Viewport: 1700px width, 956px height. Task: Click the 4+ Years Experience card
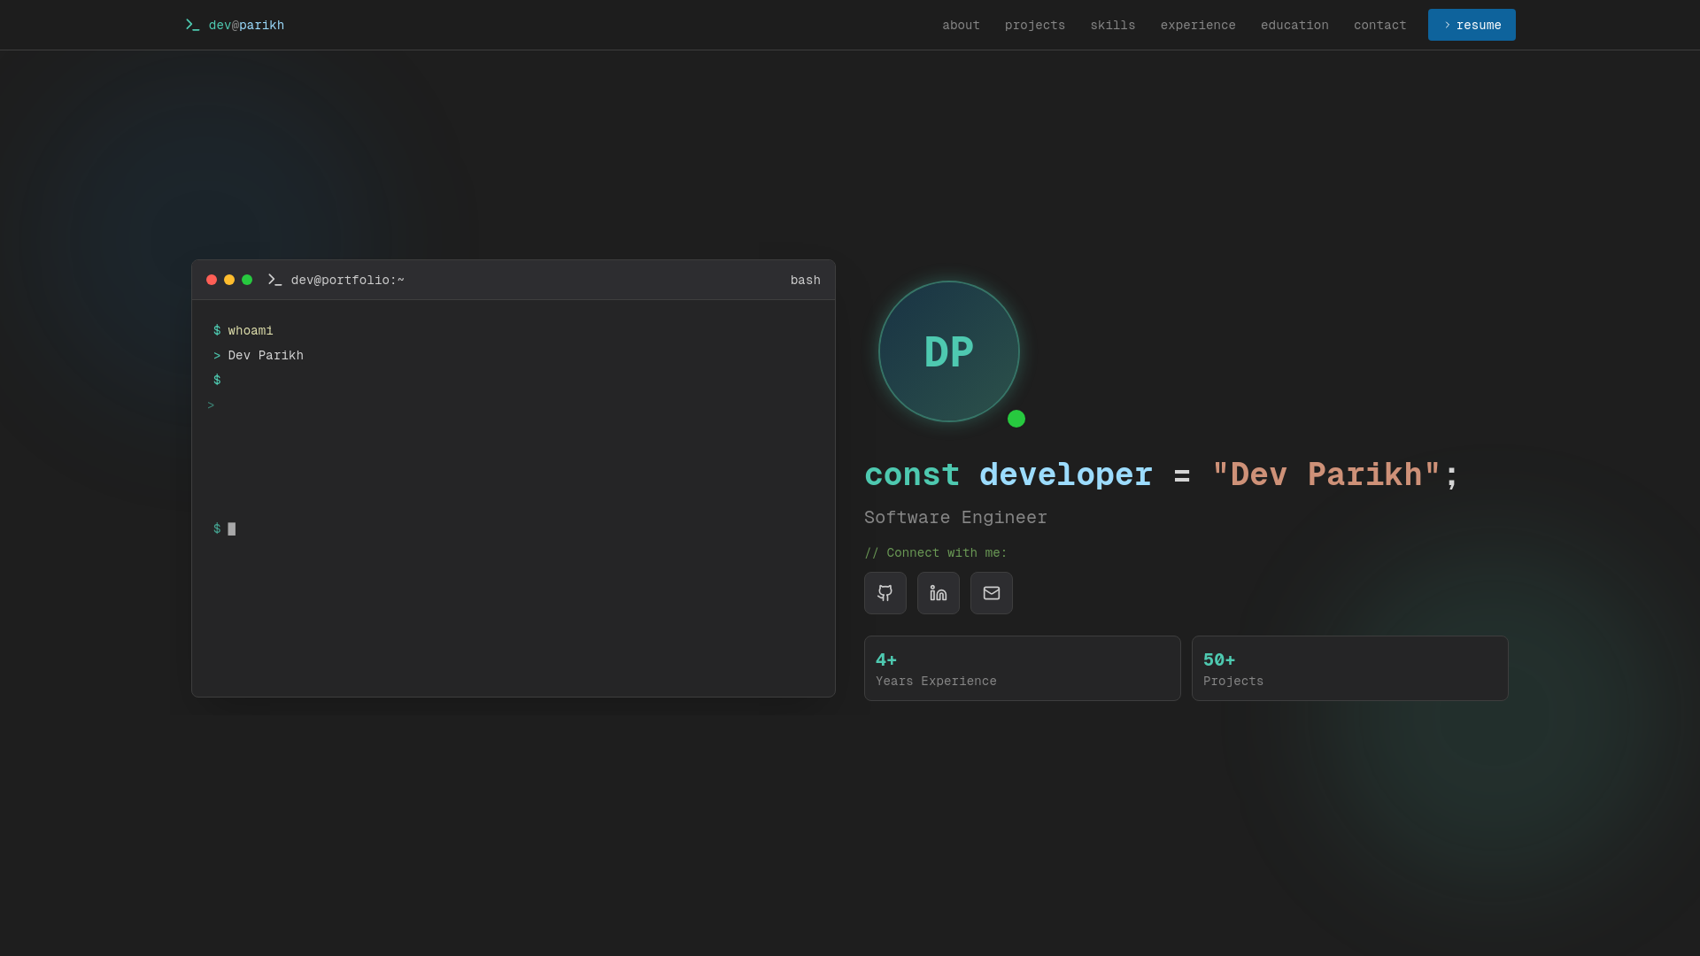[x=1022, y=668]
